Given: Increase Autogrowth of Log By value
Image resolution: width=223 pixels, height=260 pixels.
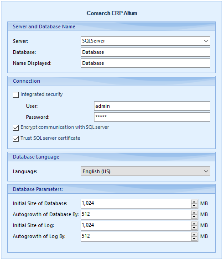Looking at the screenshot, I should [x=194, y=235].
